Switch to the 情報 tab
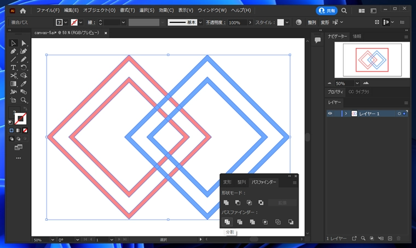This screenshot has width=416, height=248. click(357, 37)
